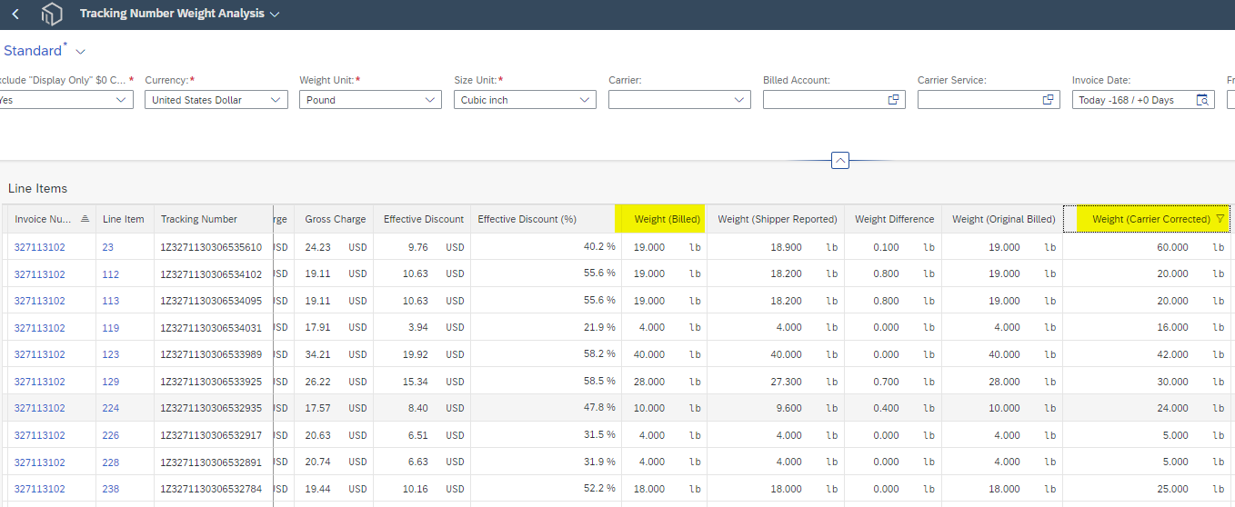Open Tracking Number Weight Analysis title dropdown
Viewport: 1235px width, 507px height.
click(x=275, y=14)
